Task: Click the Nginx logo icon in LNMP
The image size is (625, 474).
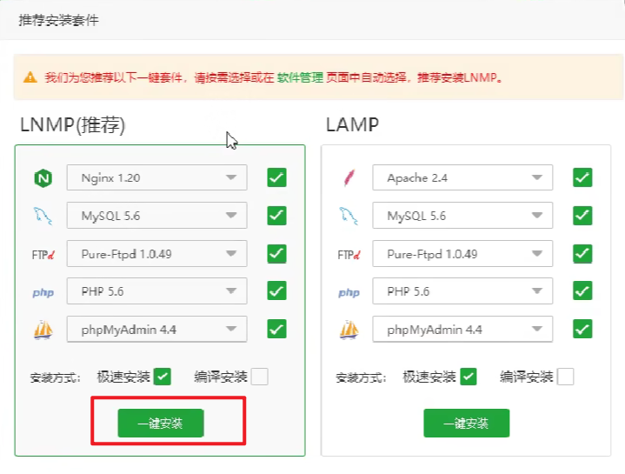Action: point(43,177)
